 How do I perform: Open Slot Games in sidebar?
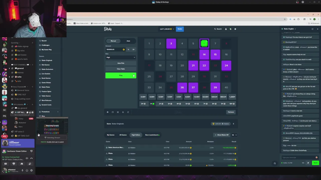point(45,65)
